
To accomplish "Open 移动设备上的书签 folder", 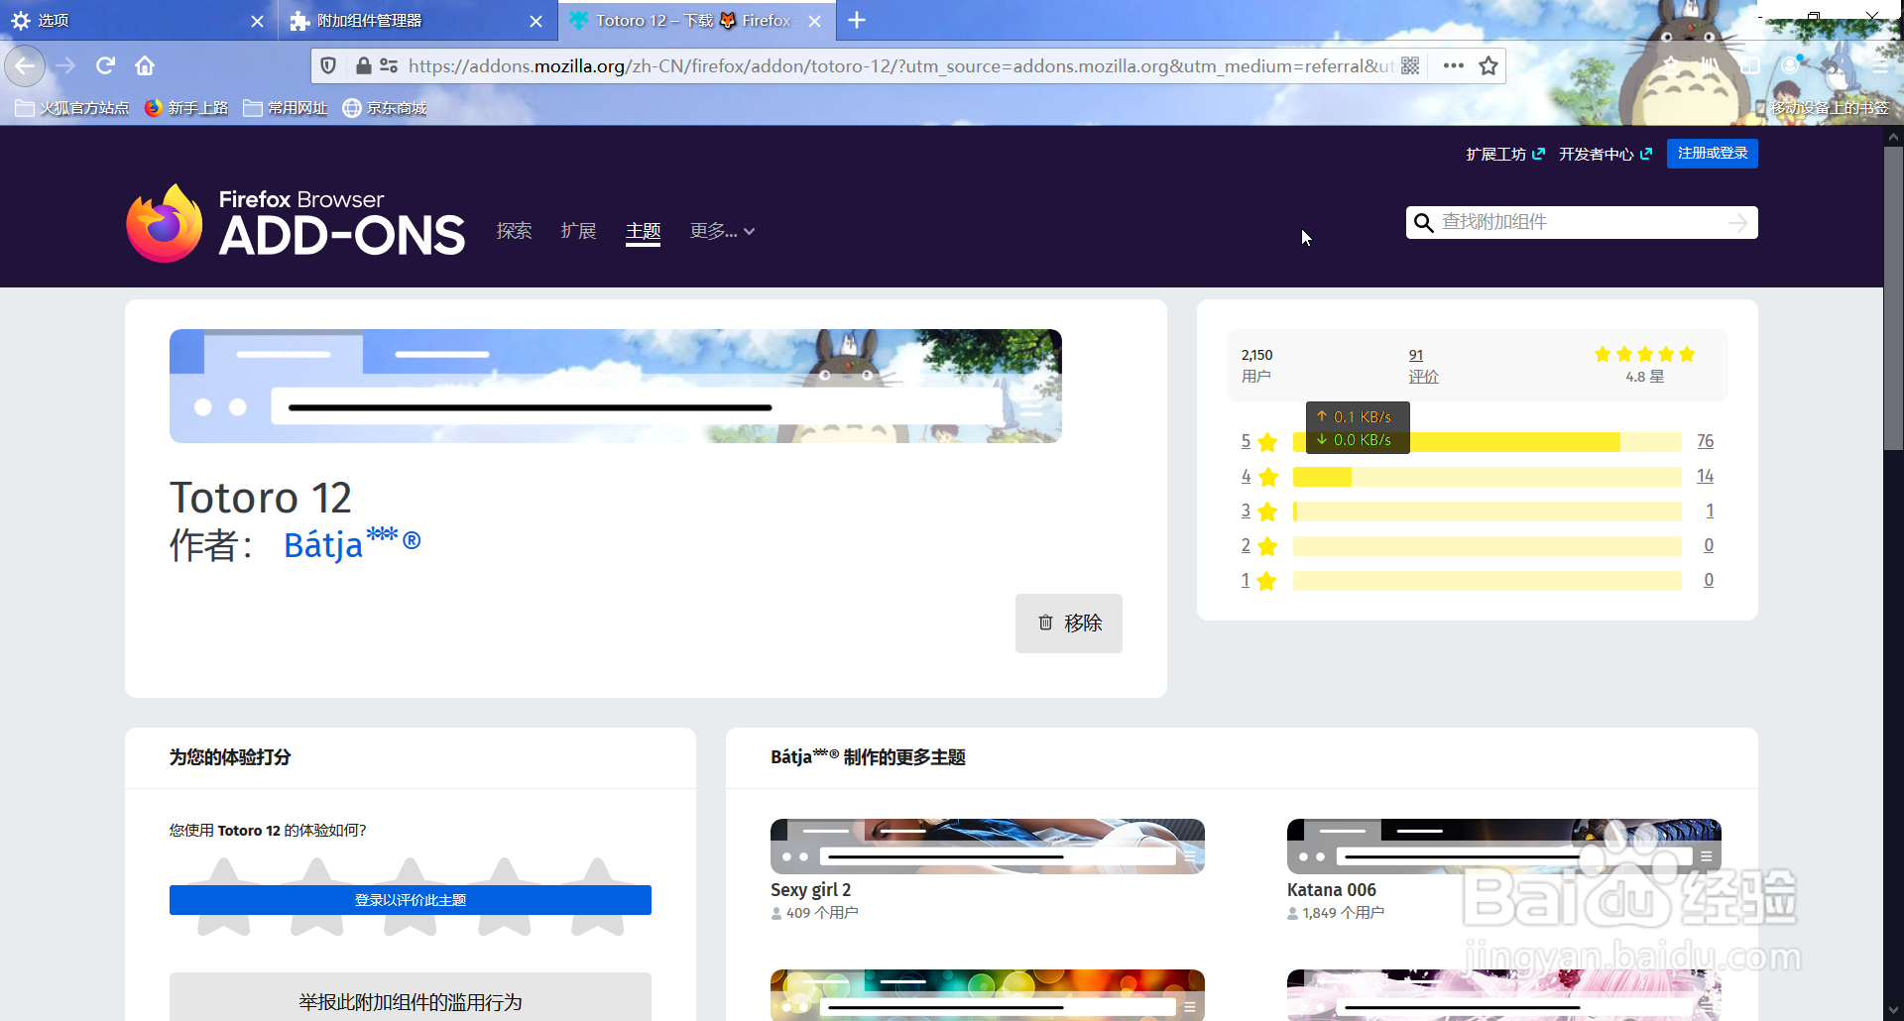I will 1825,108.
